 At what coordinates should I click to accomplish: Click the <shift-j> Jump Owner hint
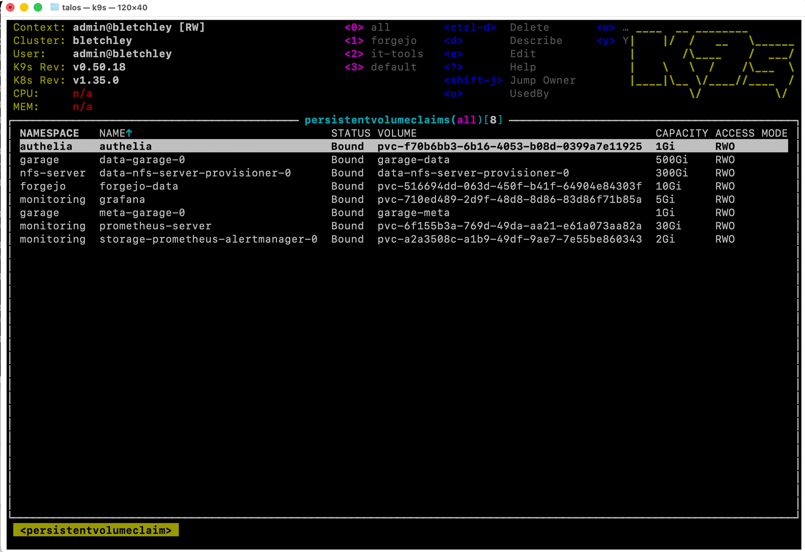tap(510, 80)
